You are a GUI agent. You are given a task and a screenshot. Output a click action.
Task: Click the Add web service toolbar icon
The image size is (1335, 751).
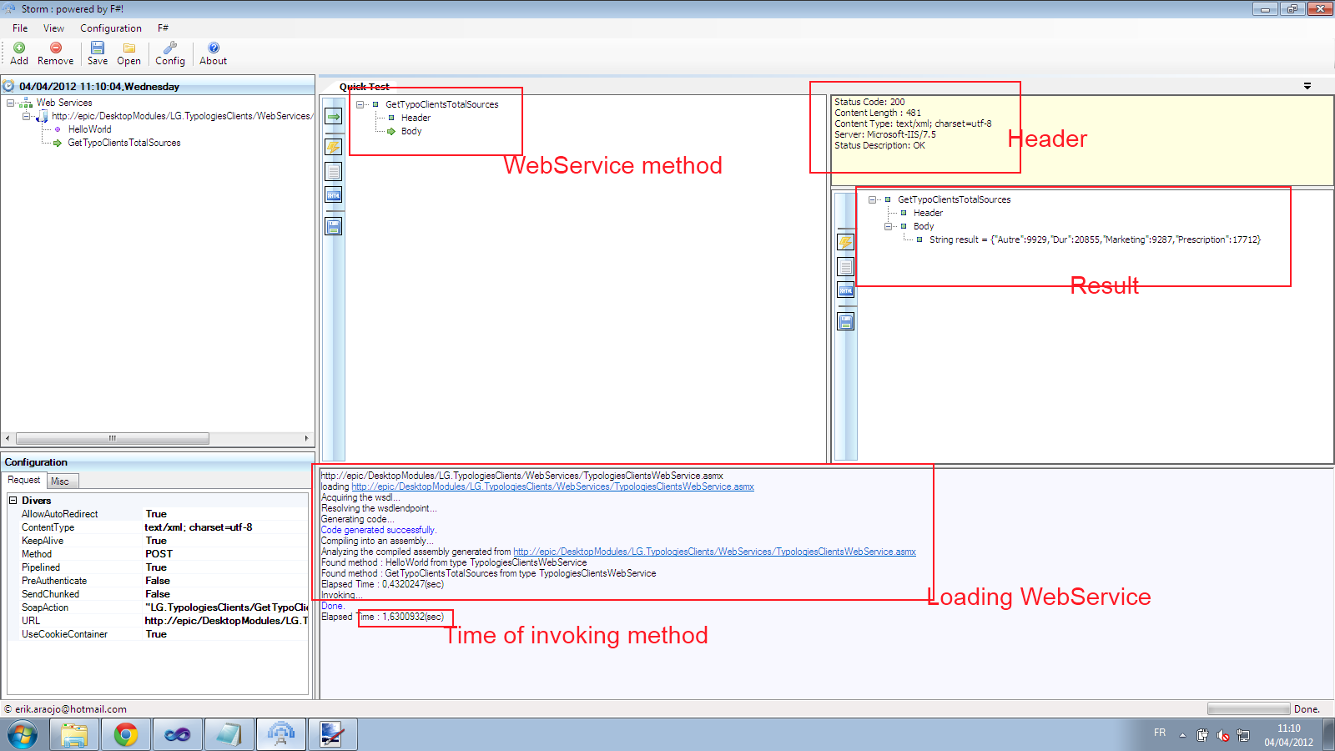[x=19, y=48]
